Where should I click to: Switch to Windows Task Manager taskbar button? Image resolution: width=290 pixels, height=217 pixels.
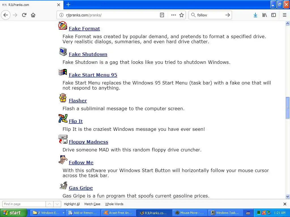(x=225, y=213)
